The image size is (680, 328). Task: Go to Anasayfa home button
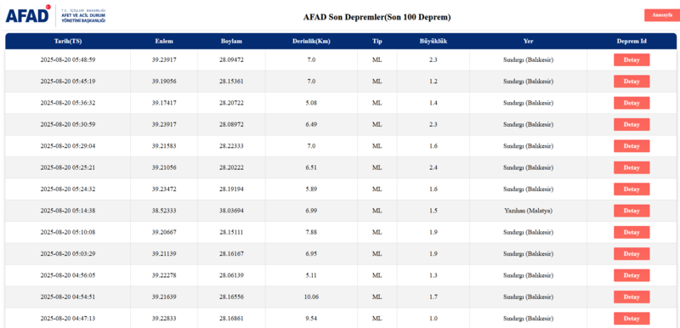662,15
